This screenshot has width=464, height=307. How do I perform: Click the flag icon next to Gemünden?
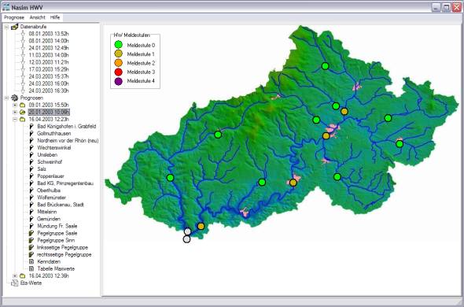[31, 219]
